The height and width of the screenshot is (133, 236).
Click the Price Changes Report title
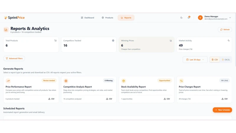pos(190,87)
